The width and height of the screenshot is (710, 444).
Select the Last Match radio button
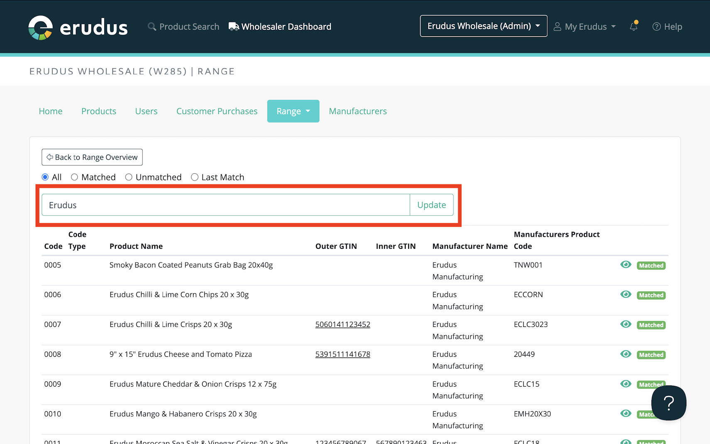pos(195,177)
